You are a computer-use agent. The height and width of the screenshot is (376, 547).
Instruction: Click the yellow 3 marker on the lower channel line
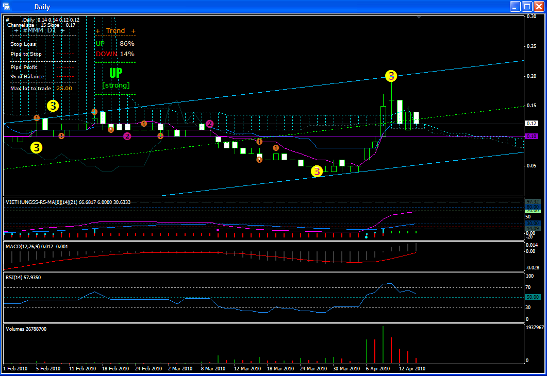tap(317, 171)
